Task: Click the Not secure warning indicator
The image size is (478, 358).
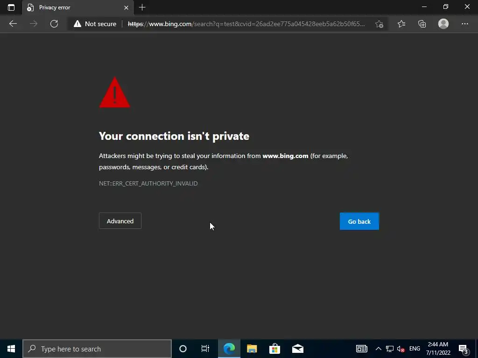Action: (x=95, y=24)
